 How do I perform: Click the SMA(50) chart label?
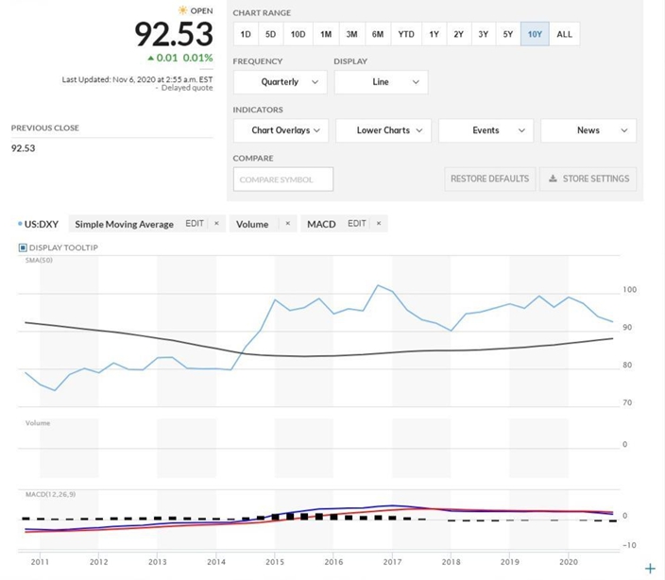[39, 261]
